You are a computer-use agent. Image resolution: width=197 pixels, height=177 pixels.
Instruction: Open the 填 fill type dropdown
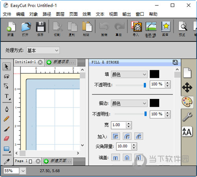tap(129, 74)
